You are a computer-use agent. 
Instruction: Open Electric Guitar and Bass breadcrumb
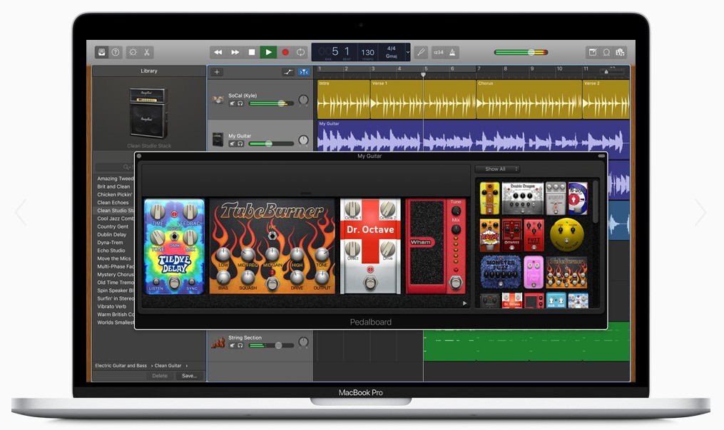tap(121, 365)
